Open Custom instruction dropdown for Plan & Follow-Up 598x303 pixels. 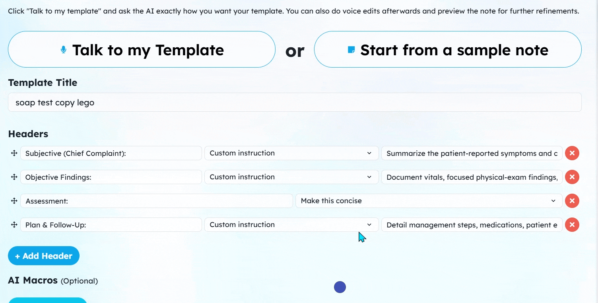[291, 225]
